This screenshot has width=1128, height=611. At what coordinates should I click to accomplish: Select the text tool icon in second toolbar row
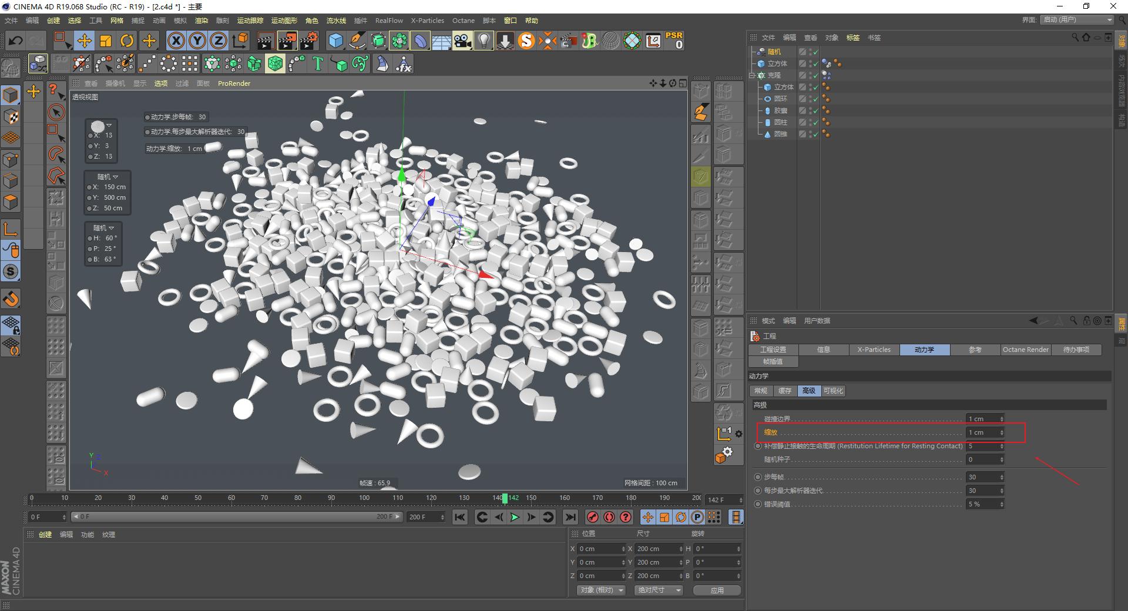317,63
